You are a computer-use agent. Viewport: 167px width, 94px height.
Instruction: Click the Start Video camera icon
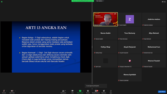coord(12,91)
